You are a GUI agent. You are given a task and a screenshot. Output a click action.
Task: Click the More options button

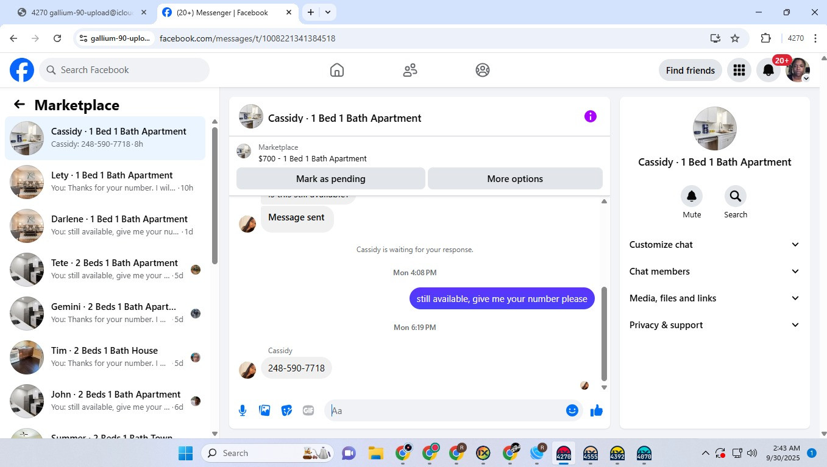tap(515, 179)
